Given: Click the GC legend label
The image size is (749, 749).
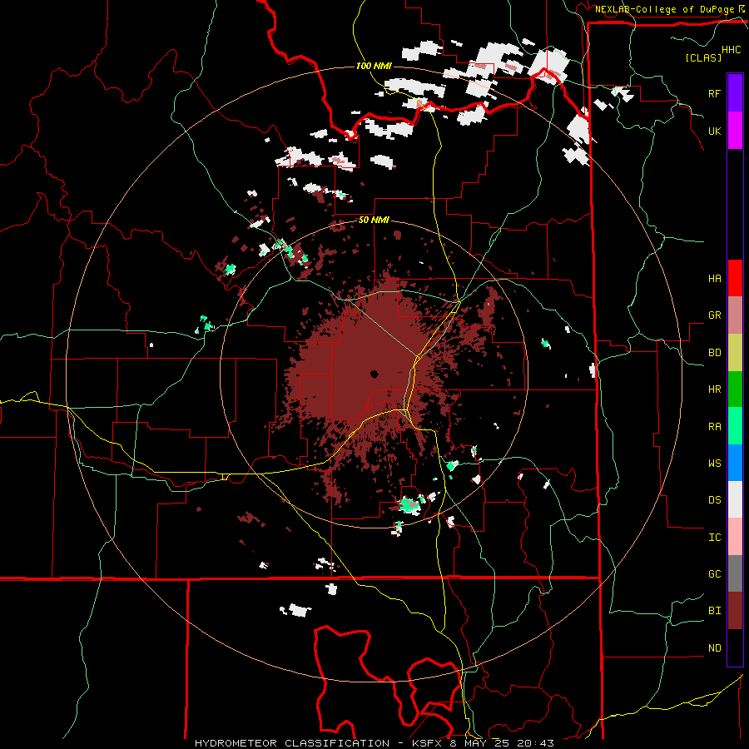Looking at the screenshot, I should 714,573.
